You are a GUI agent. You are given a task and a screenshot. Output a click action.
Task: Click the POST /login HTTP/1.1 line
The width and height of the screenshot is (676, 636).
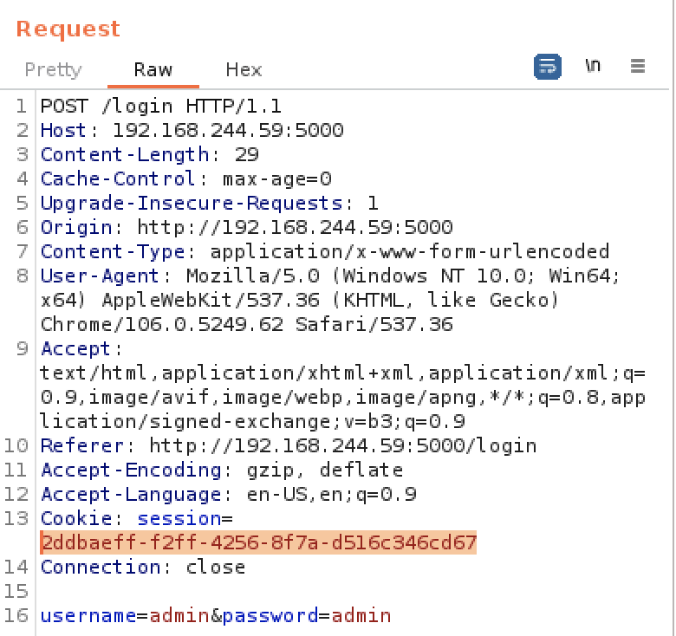pos(161,107)
